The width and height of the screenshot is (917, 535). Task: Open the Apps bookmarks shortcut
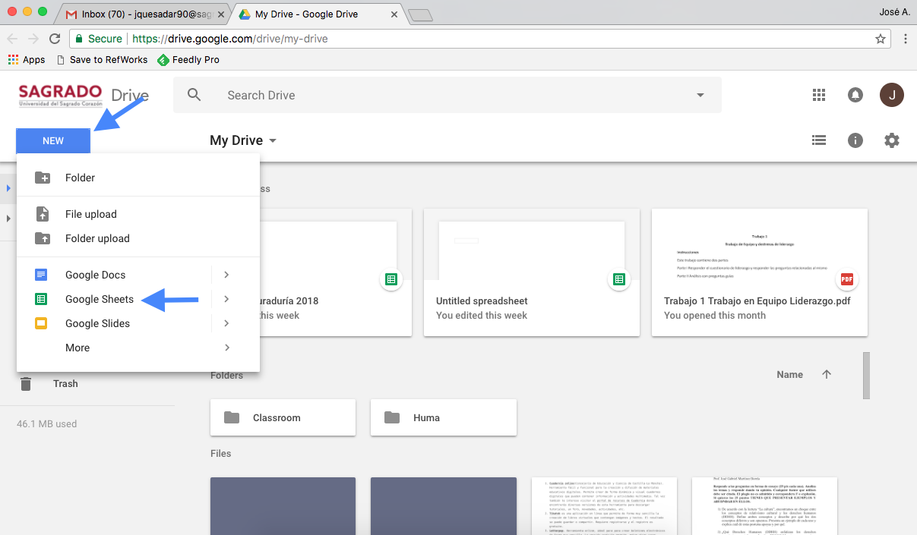tap(27, 60)
